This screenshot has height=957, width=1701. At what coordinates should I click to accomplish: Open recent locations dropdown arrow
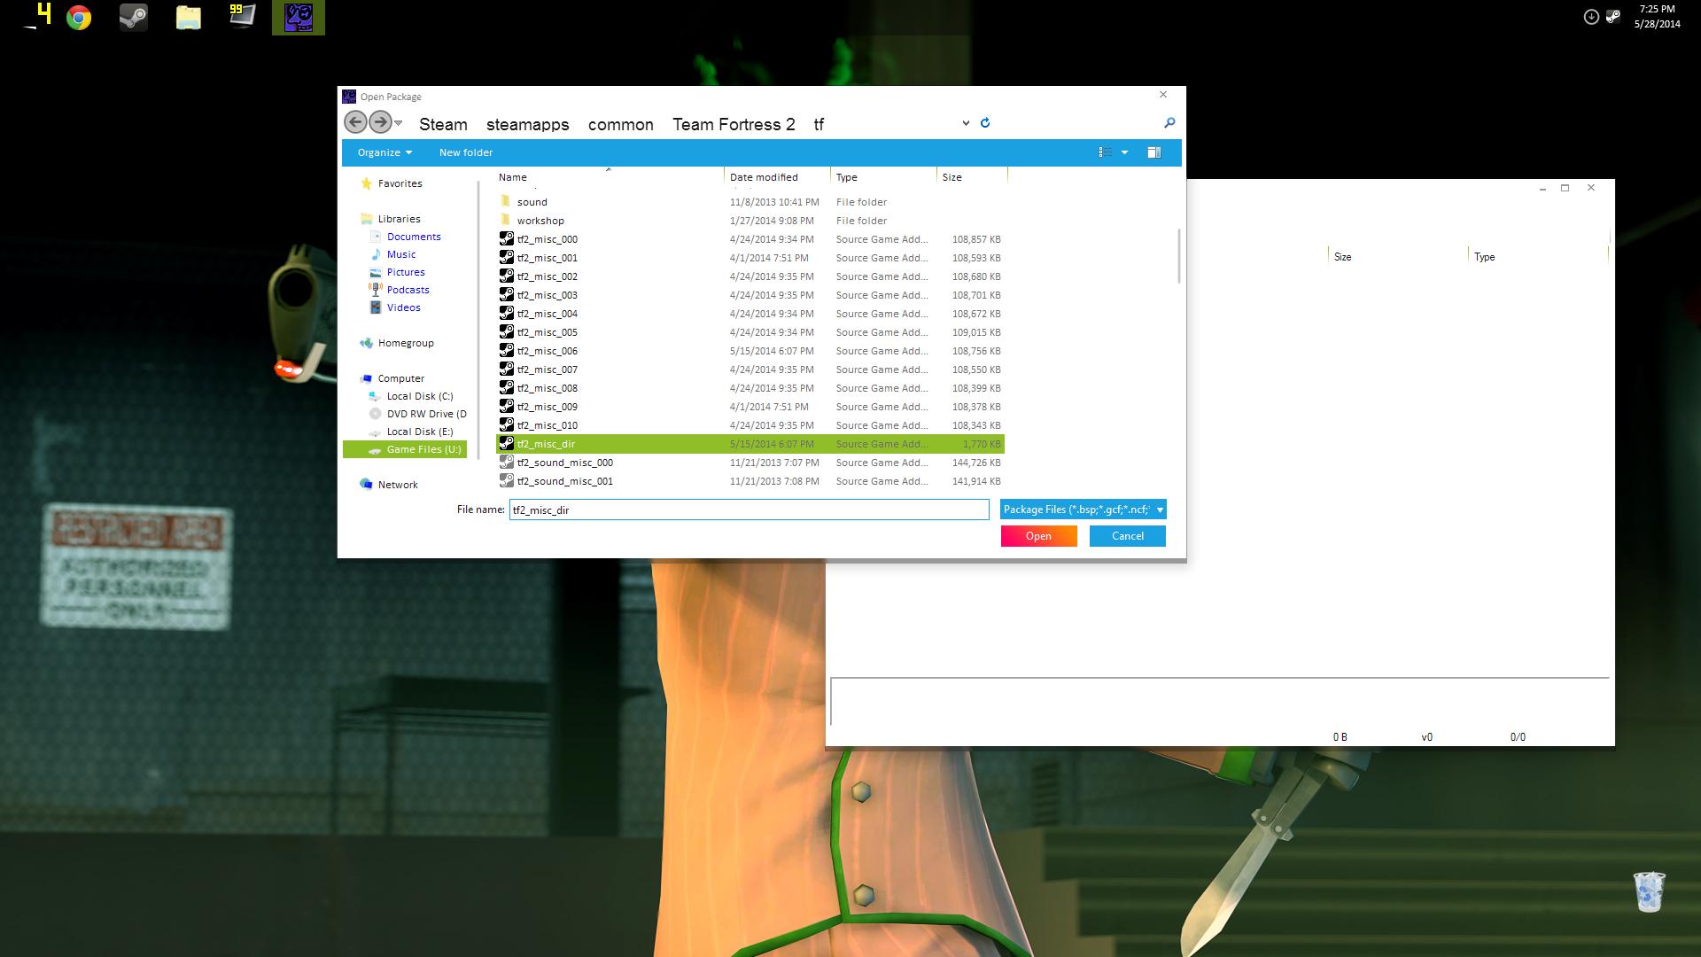click(x=399, y=123)
